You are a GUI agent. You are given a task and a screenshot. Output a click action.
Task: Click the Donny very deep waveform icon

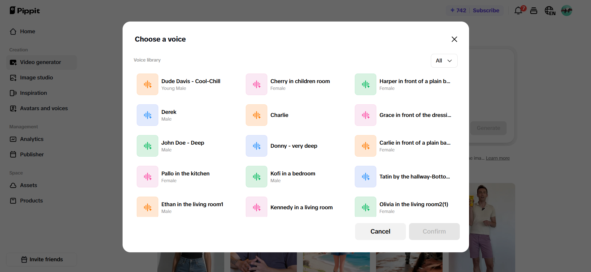[257, 146]
